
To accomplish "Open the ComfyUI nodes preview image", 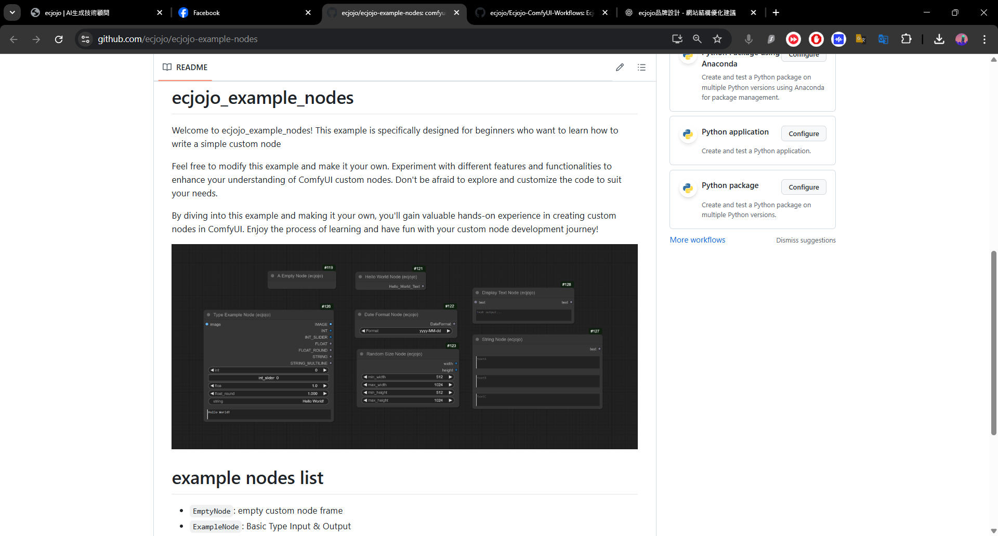I will pyautogui.click(x=404, y=346).
